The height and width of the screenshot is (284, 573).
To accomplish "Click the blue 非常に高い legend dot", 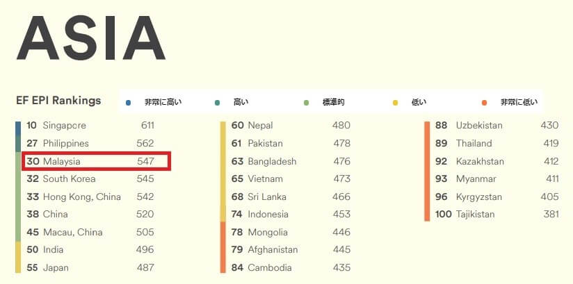I will click(x=128, y=103).
